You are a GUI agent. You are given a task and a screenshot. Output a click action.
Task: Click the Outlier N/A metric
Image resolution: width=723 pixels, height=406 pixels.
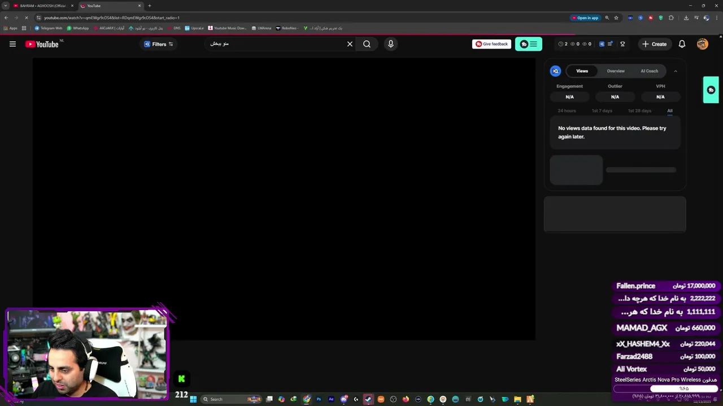[x=615, y=96]
